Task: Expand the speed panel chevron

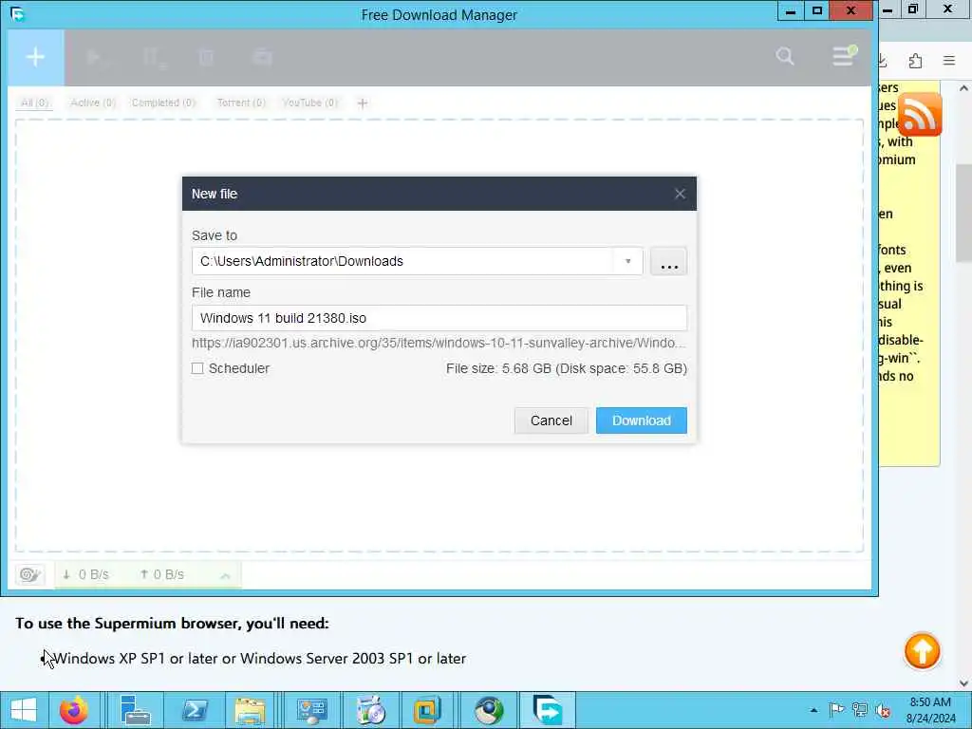Action: click(225, 576)
